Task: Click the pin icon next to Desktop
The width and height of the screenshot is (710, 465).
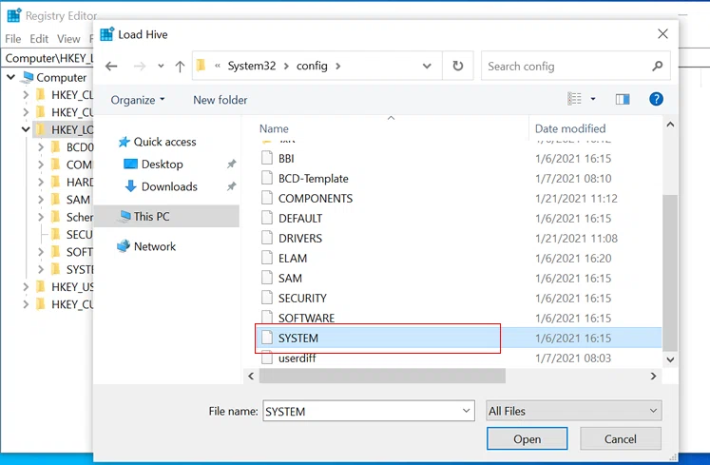Action: [231, 165]
